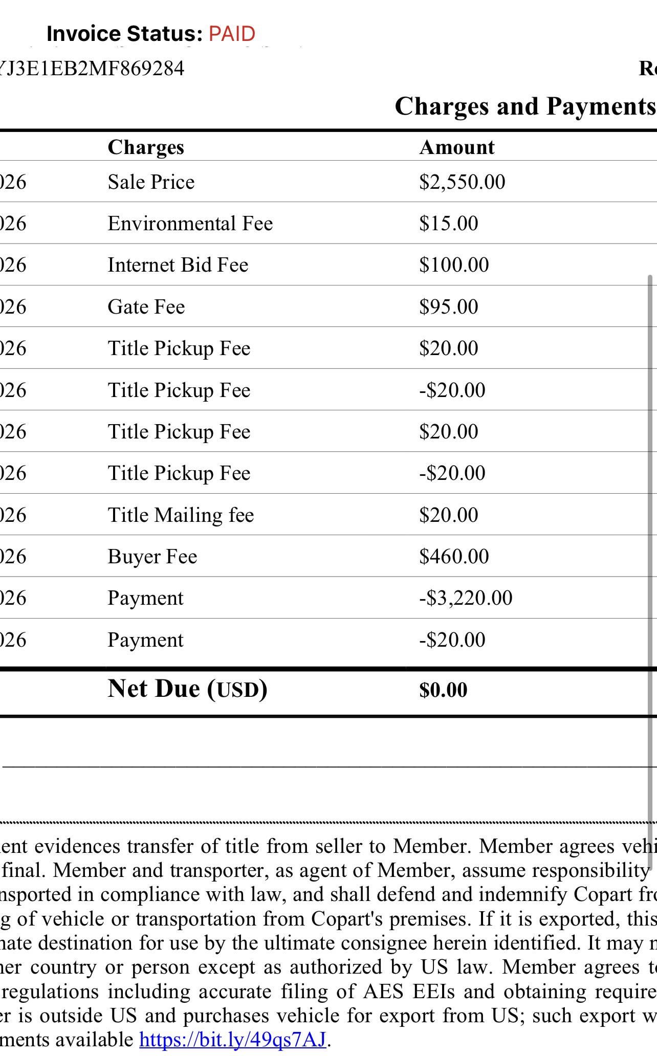Click the -$3,220.00 payment amount
The image size is (657, 1056).
(x=465, y=598)
